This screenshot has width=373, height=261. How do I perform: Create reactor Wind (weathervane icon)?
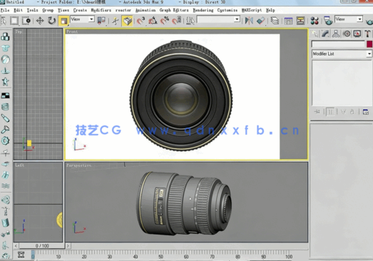[5, 153]
